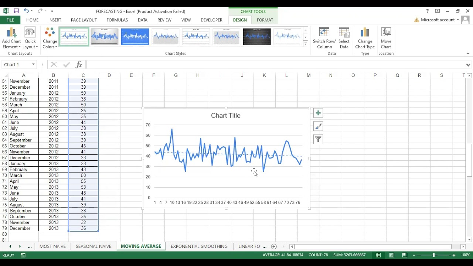
Task: Open Chart Filters funnel button
Action: [x=318, y=139]
